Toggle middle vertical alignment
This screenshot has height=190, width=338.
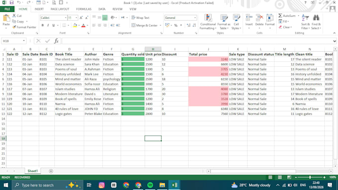(x=99, y=18)
